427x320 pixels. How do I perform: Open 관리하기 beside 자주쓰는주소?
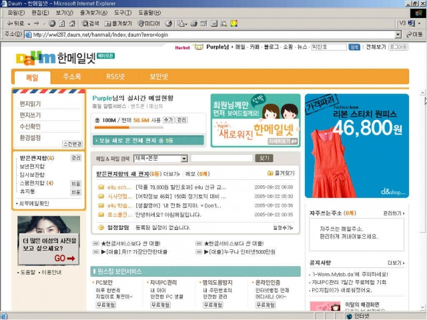[x=394, y=213]
